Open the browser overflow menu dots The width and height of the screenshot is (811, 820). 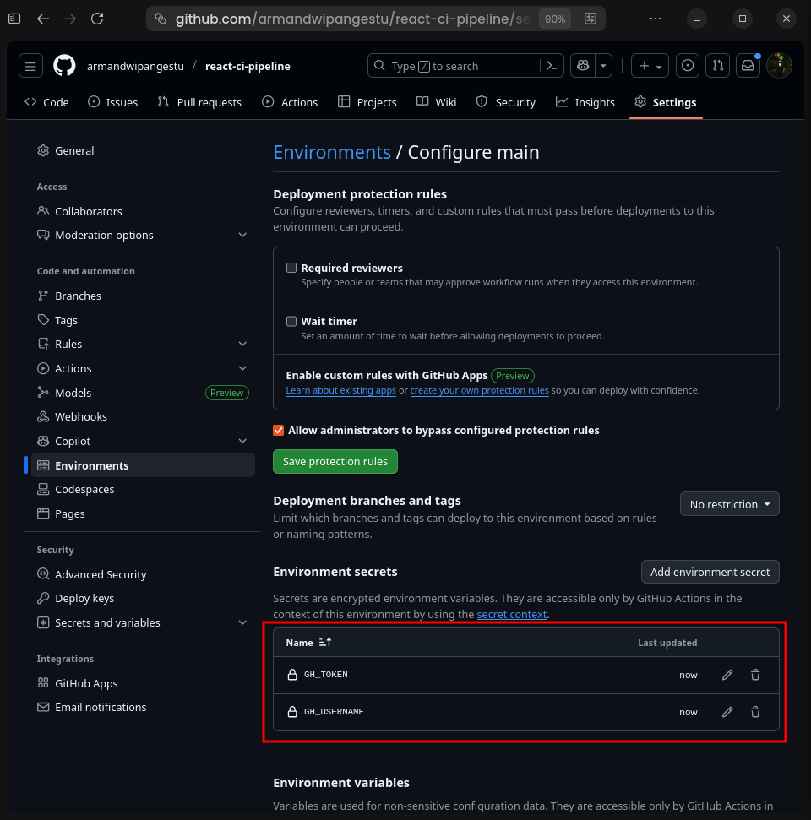tap(655, 19)
